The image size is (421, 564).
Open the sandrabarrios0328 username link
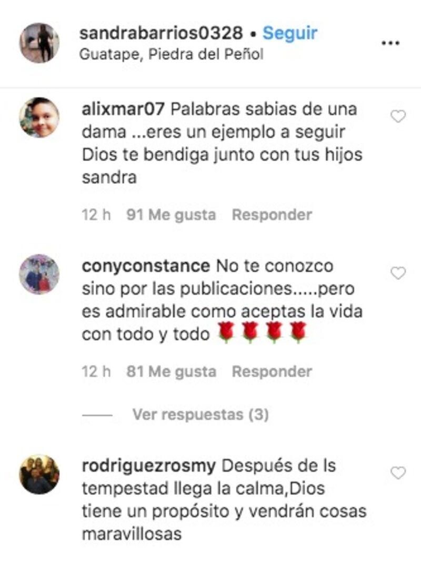click(161, 34)
